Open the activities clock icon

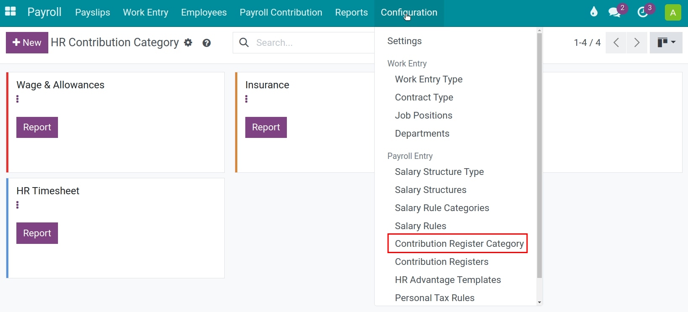pos(643,12)
